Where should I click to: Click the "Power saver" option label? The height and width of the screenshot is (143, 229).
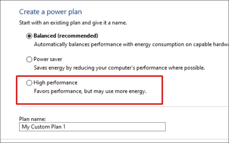coord(48,59)
